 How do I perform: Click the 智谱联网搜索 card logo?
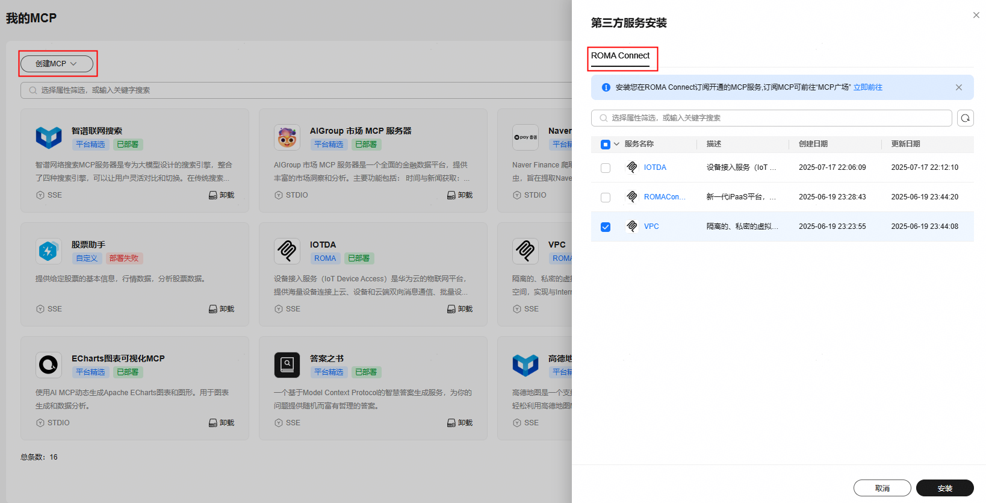coord(49,137)
